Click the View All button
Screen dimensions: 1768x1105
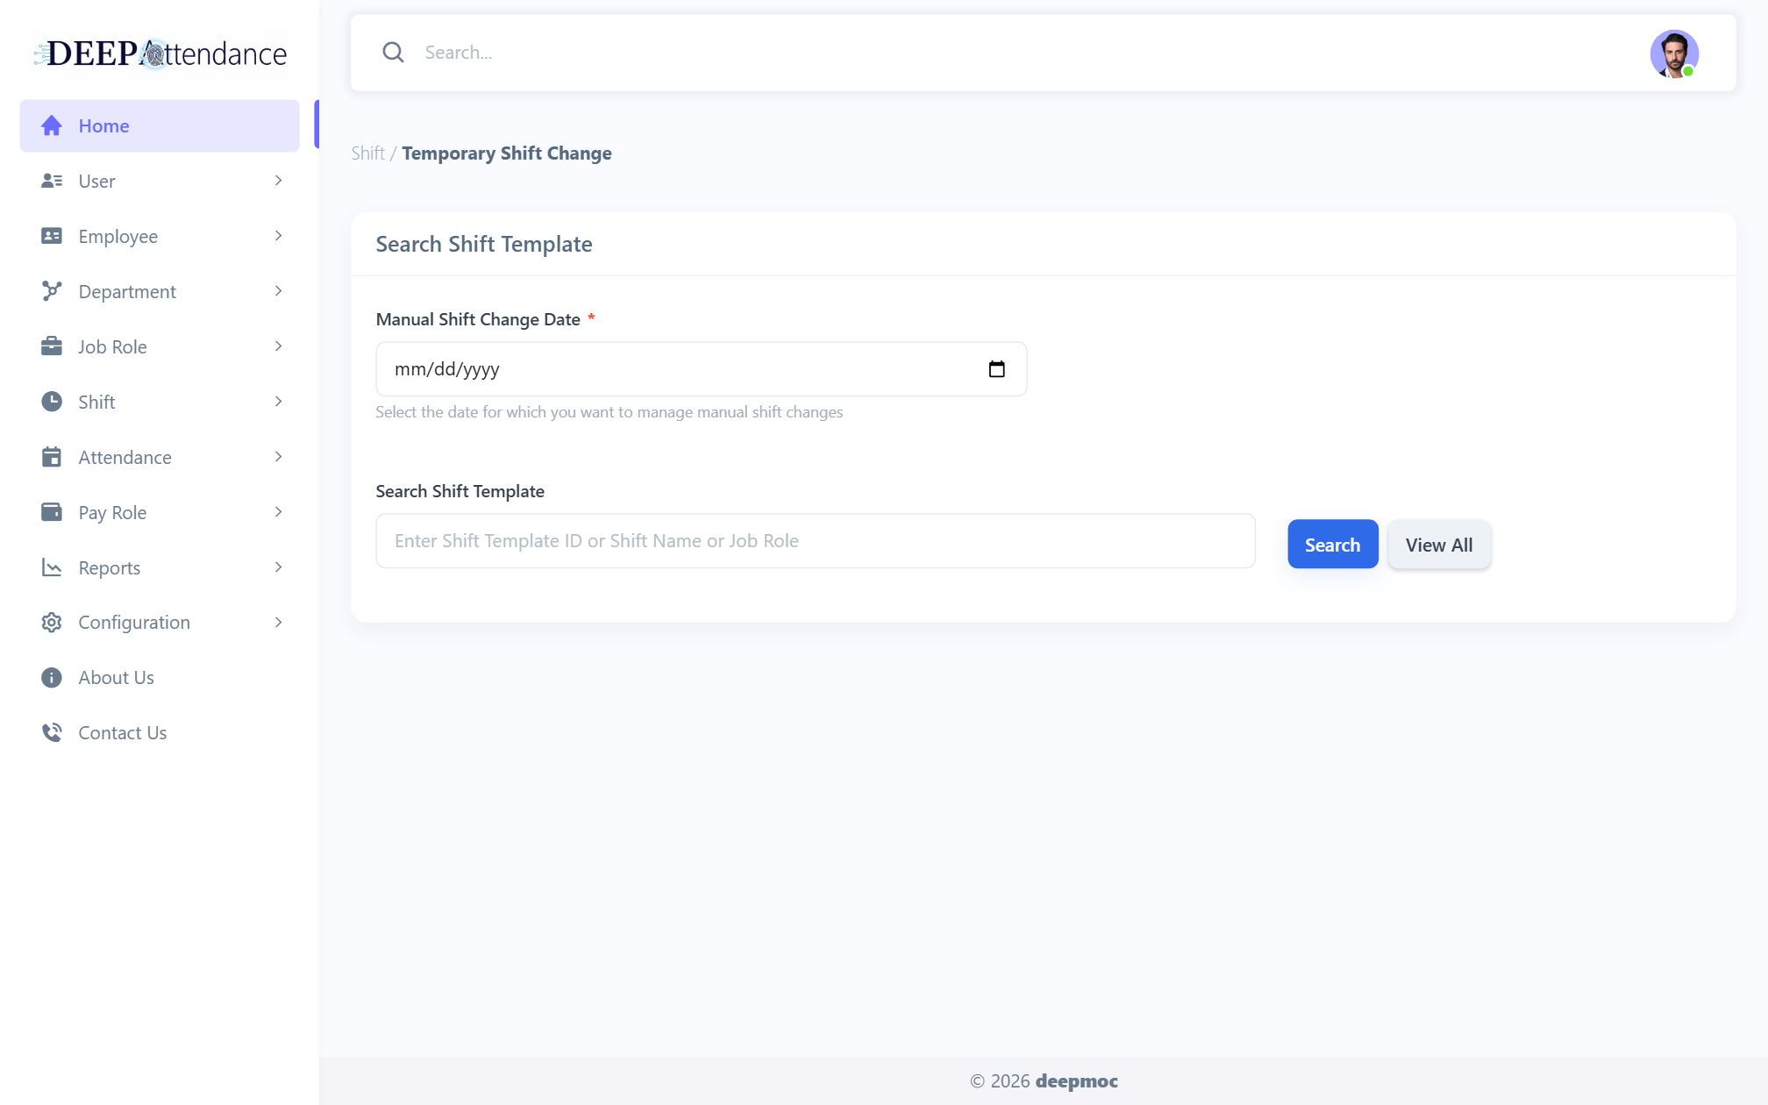click(1438, 545)
